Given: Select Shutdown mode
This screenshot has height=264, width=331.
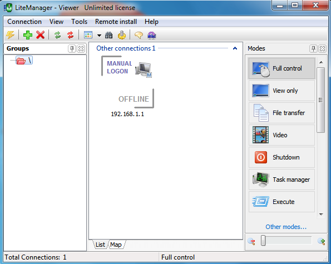Looking at the screenshot, I should click(282, 157).
